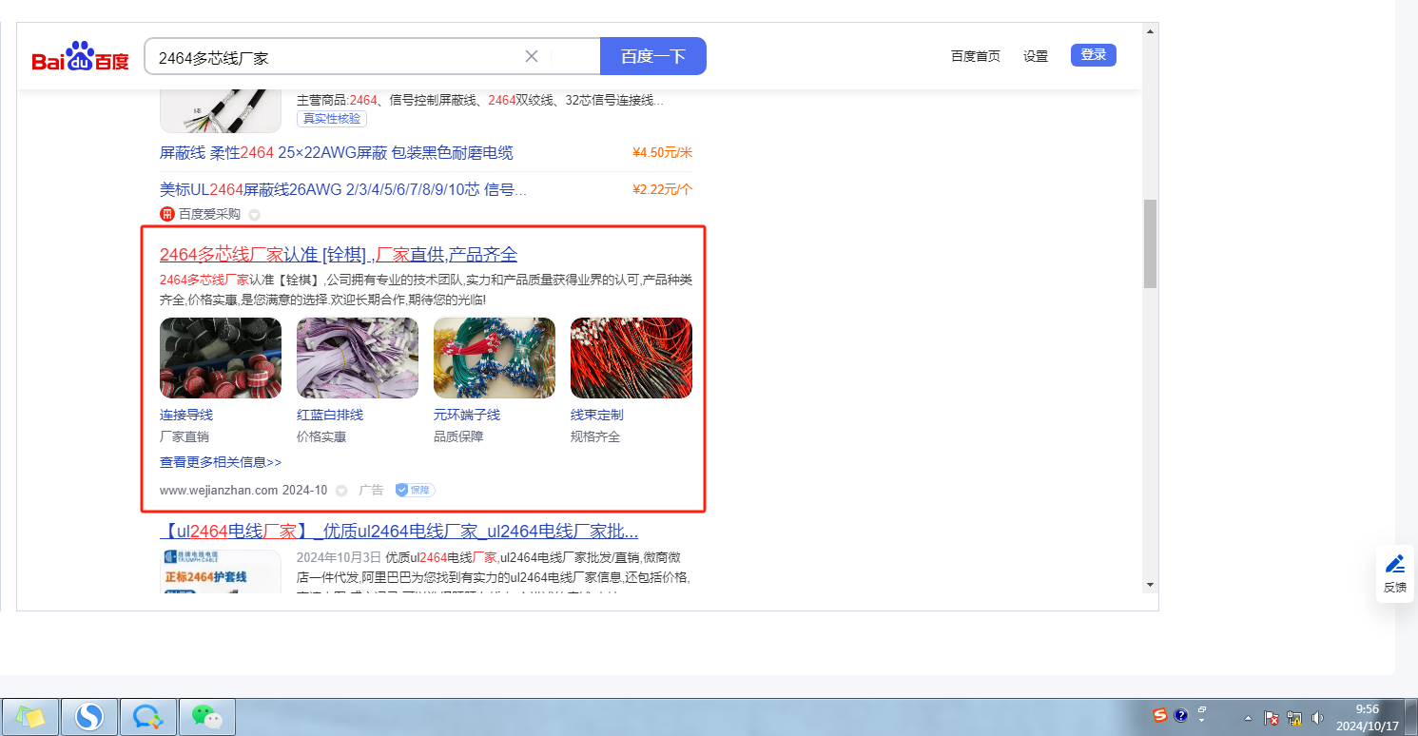Open the 屏蔽线 柔性2464 25×22AWG product link

pos(337,153)
